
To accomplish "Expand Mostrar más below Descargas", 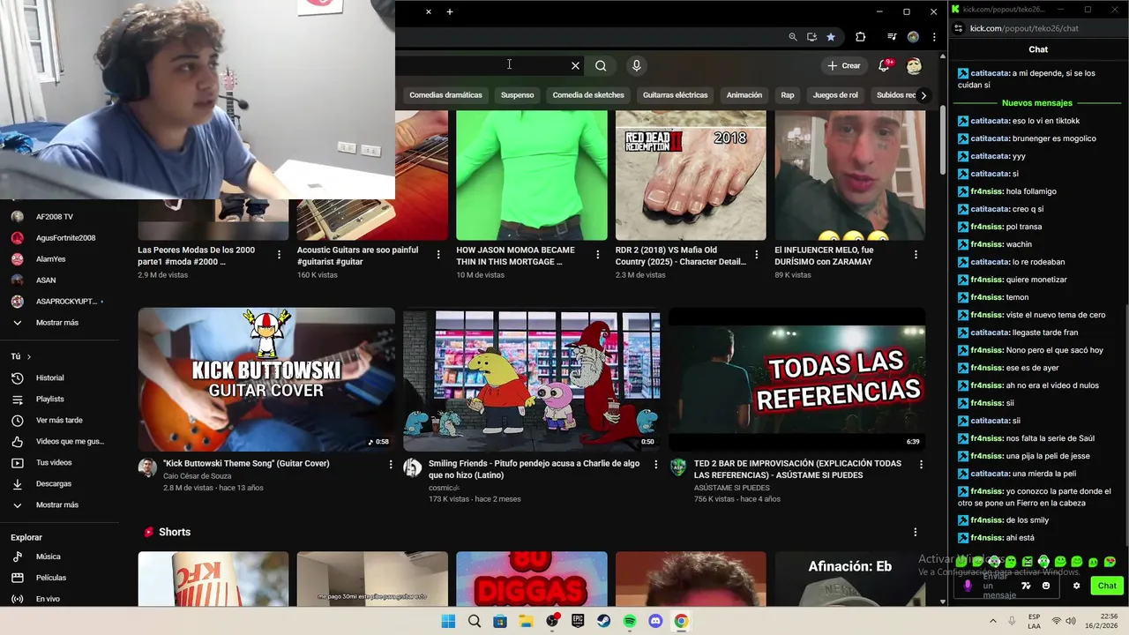I will point(56,504).
